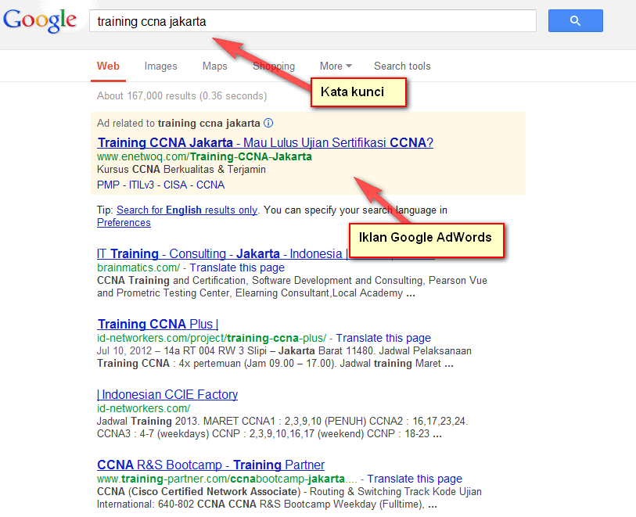
Task: Focus the search box containing training ccna jakarta
Action: 313,21
